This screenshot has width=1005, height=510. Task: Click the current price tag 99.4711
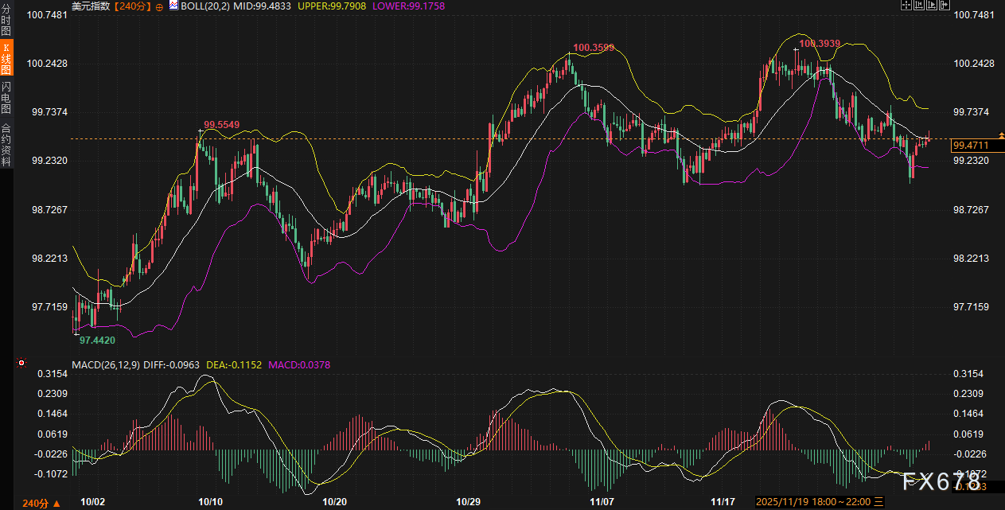coord(970,145)
